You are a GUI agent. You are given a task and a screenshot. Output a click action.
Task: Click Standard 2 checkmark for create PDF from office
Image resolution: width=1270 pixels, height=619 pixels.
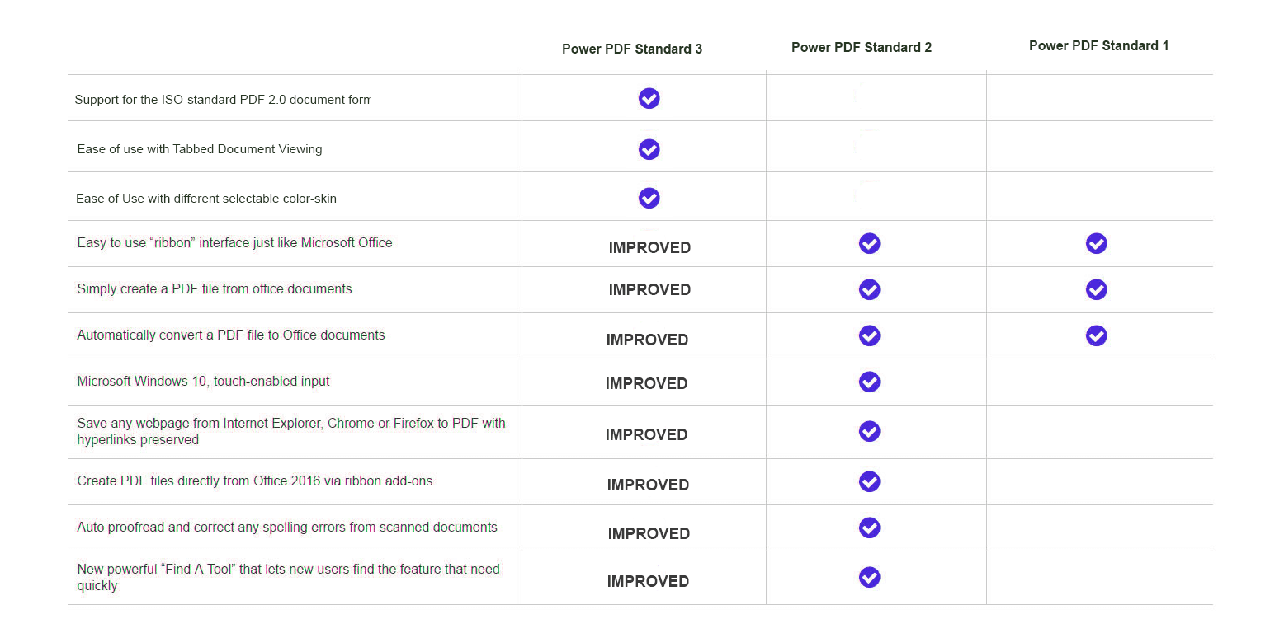point(870,289)
